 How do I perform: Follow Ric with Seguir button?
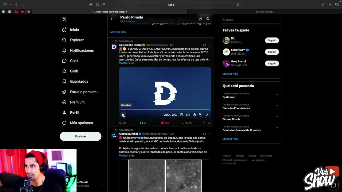(272, 40)
